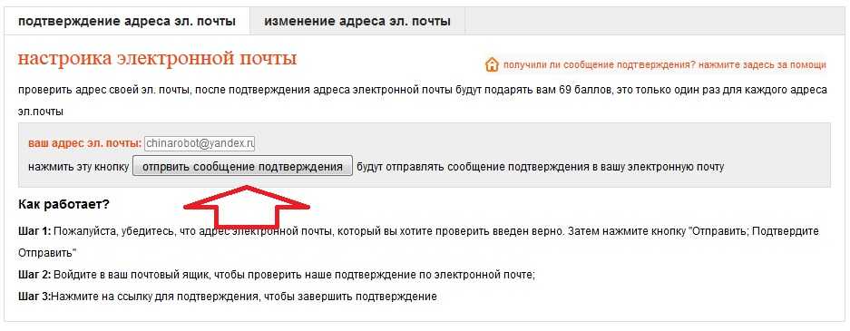Click the 'ваш адрес эл. почты:' label

point(84,143)
